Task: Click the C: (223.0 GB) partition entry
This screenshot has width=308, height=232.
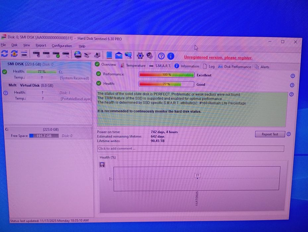Action: pyautogui.click(x=48, y=133)
